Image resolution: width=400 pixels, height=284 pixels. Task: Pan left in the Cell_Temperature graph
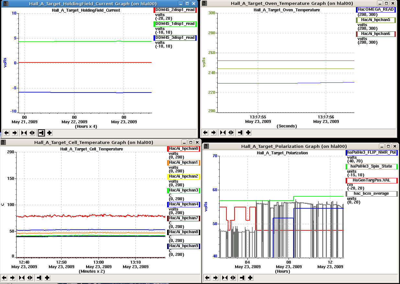[4, 278]
